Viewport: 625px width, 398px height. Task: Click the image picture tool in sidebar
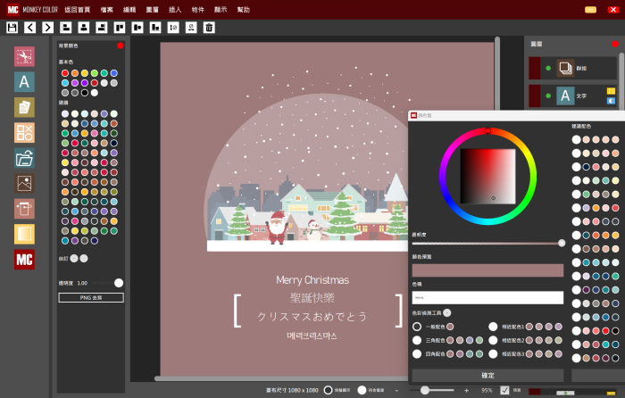pyautogui.click(x=24, y=184)
